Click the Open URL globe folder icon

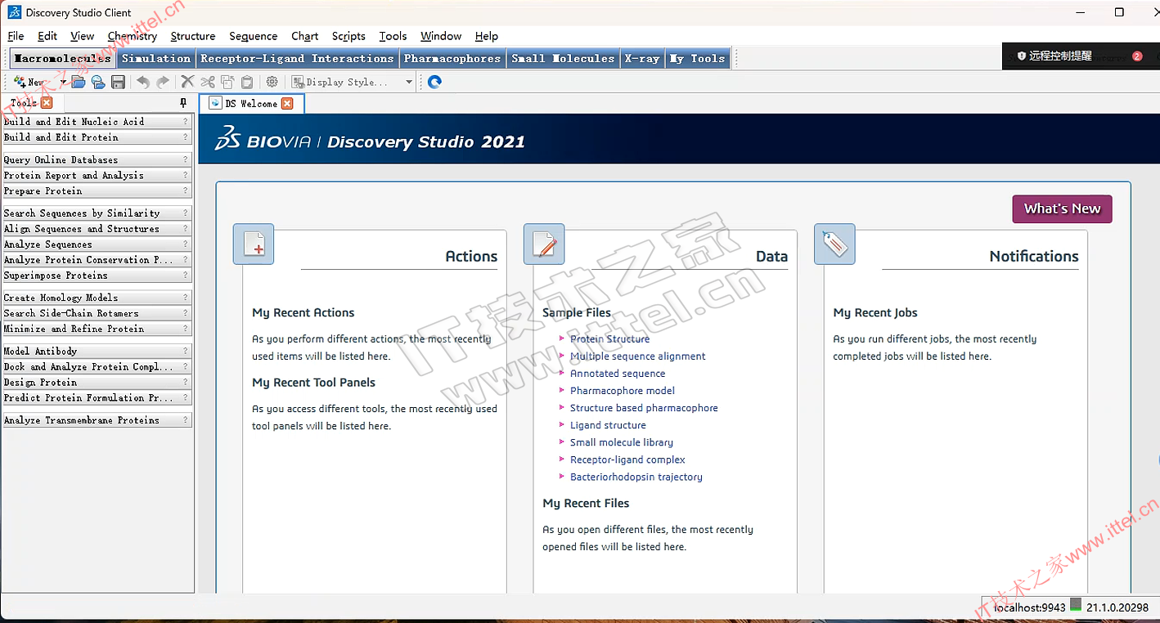point(98,82)
